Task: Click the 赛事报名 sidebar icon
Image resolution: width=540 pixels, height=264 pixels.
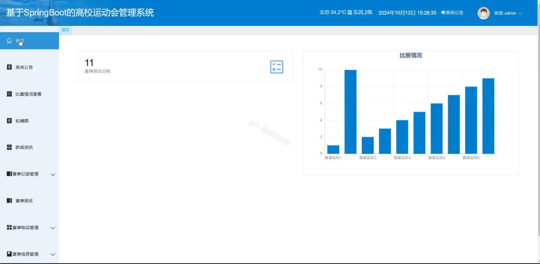Action: [9, 201]
